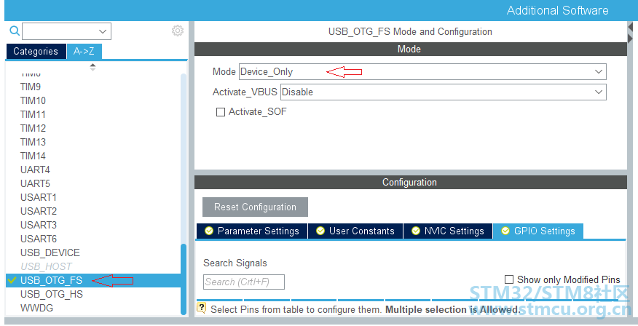Open the settings gear icon
638x326 pixels.
coord(178,31)
